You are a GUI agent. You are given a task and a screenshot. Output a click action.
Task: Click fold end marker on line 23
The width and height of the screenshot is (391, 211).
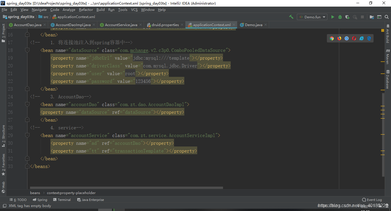tap(27, 89)
